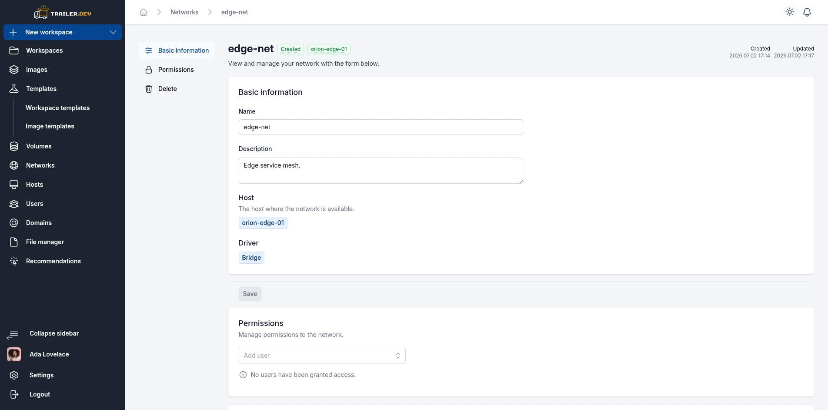Click the Bridge driver tag
828x410 pixels.
click(x=251, y=258)
